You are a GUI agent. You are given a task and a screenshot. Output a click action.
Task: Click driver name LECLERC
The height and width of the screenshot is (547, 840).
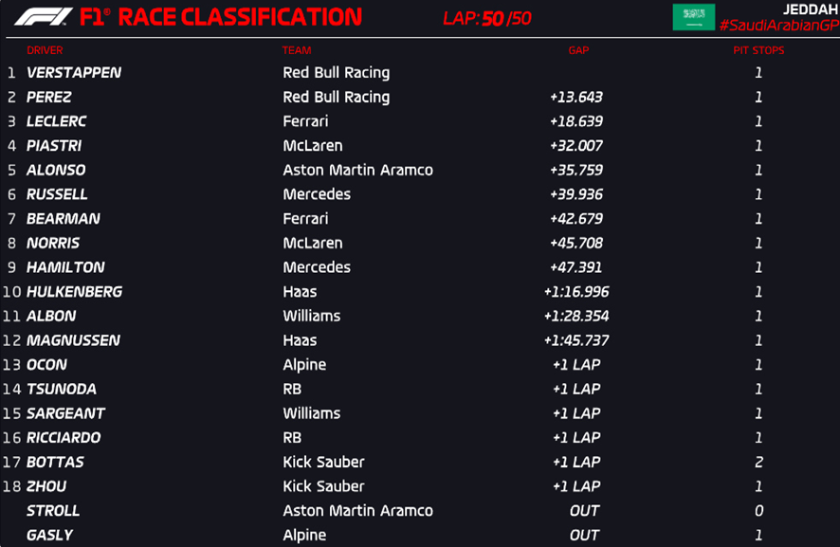56,121
